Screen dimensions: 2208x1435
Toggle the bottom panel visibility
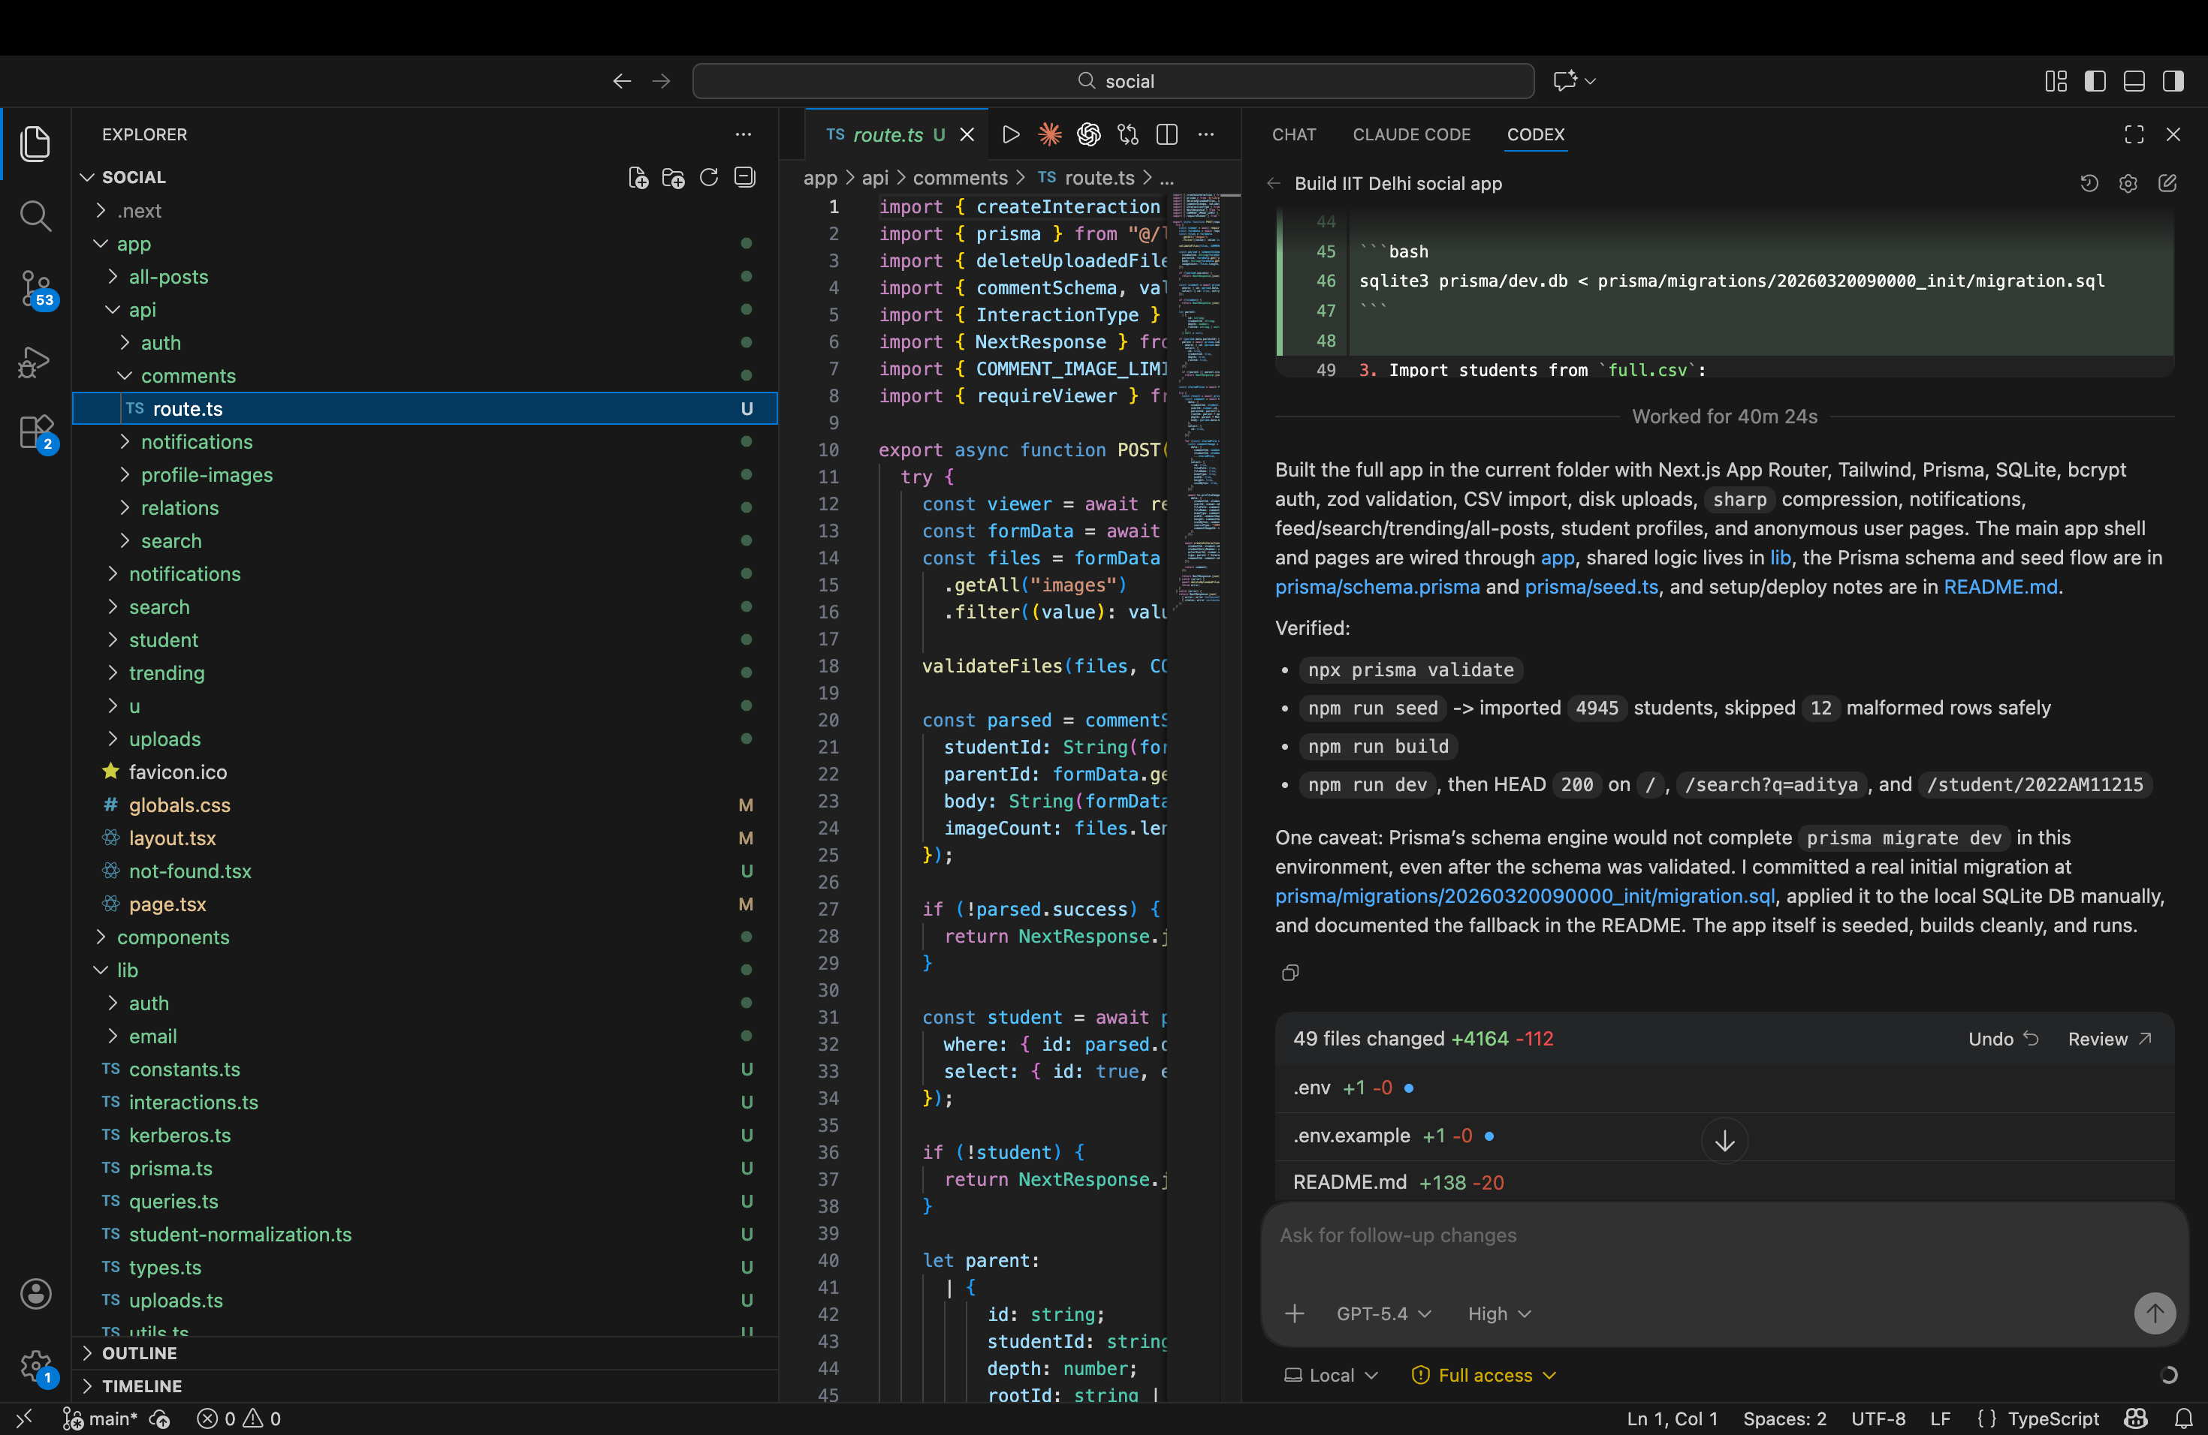[x=2134, y=80]
